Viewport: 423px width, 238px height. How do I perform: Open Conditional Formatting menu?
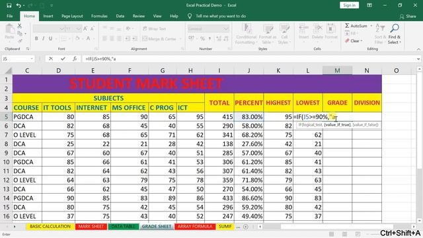click(x=246, y=34)
